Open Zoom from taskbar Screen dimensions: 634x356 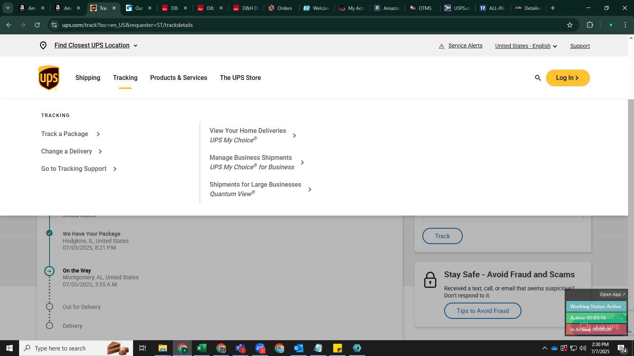pyautogui.click(x=260, y=348)
